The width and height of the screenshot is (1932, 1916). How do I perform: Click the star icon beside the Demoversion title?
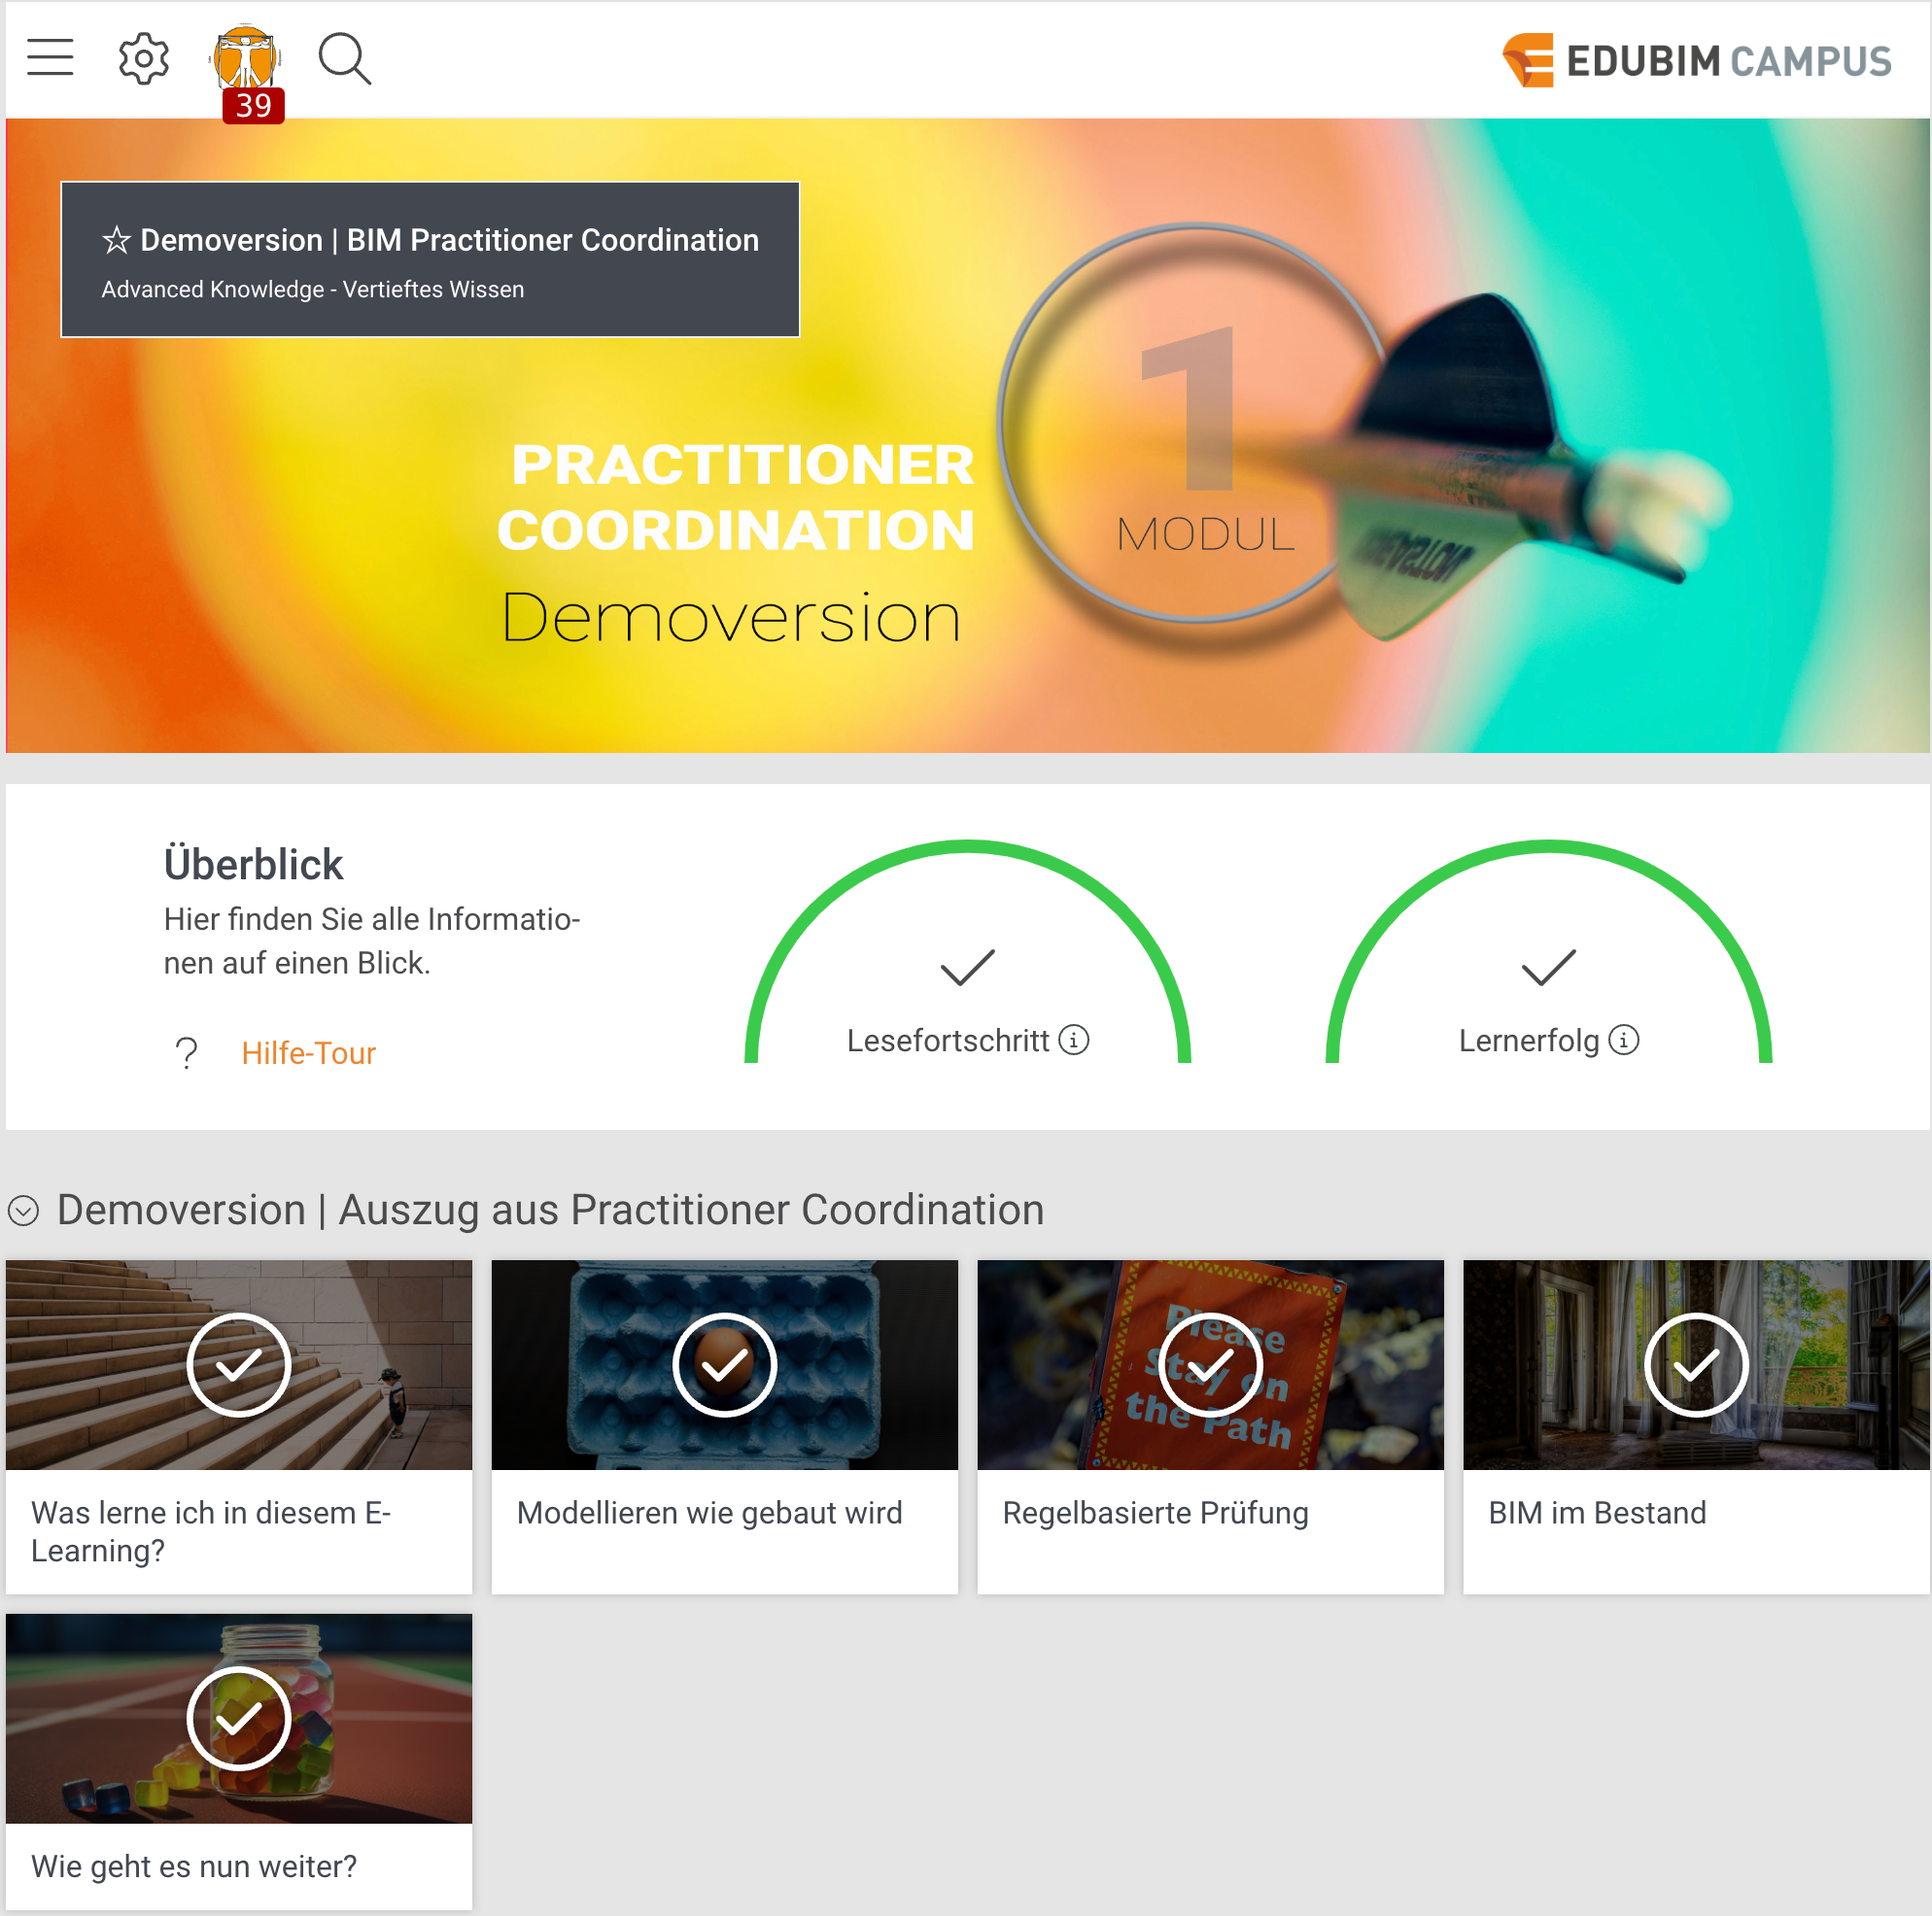pos(116,240)
